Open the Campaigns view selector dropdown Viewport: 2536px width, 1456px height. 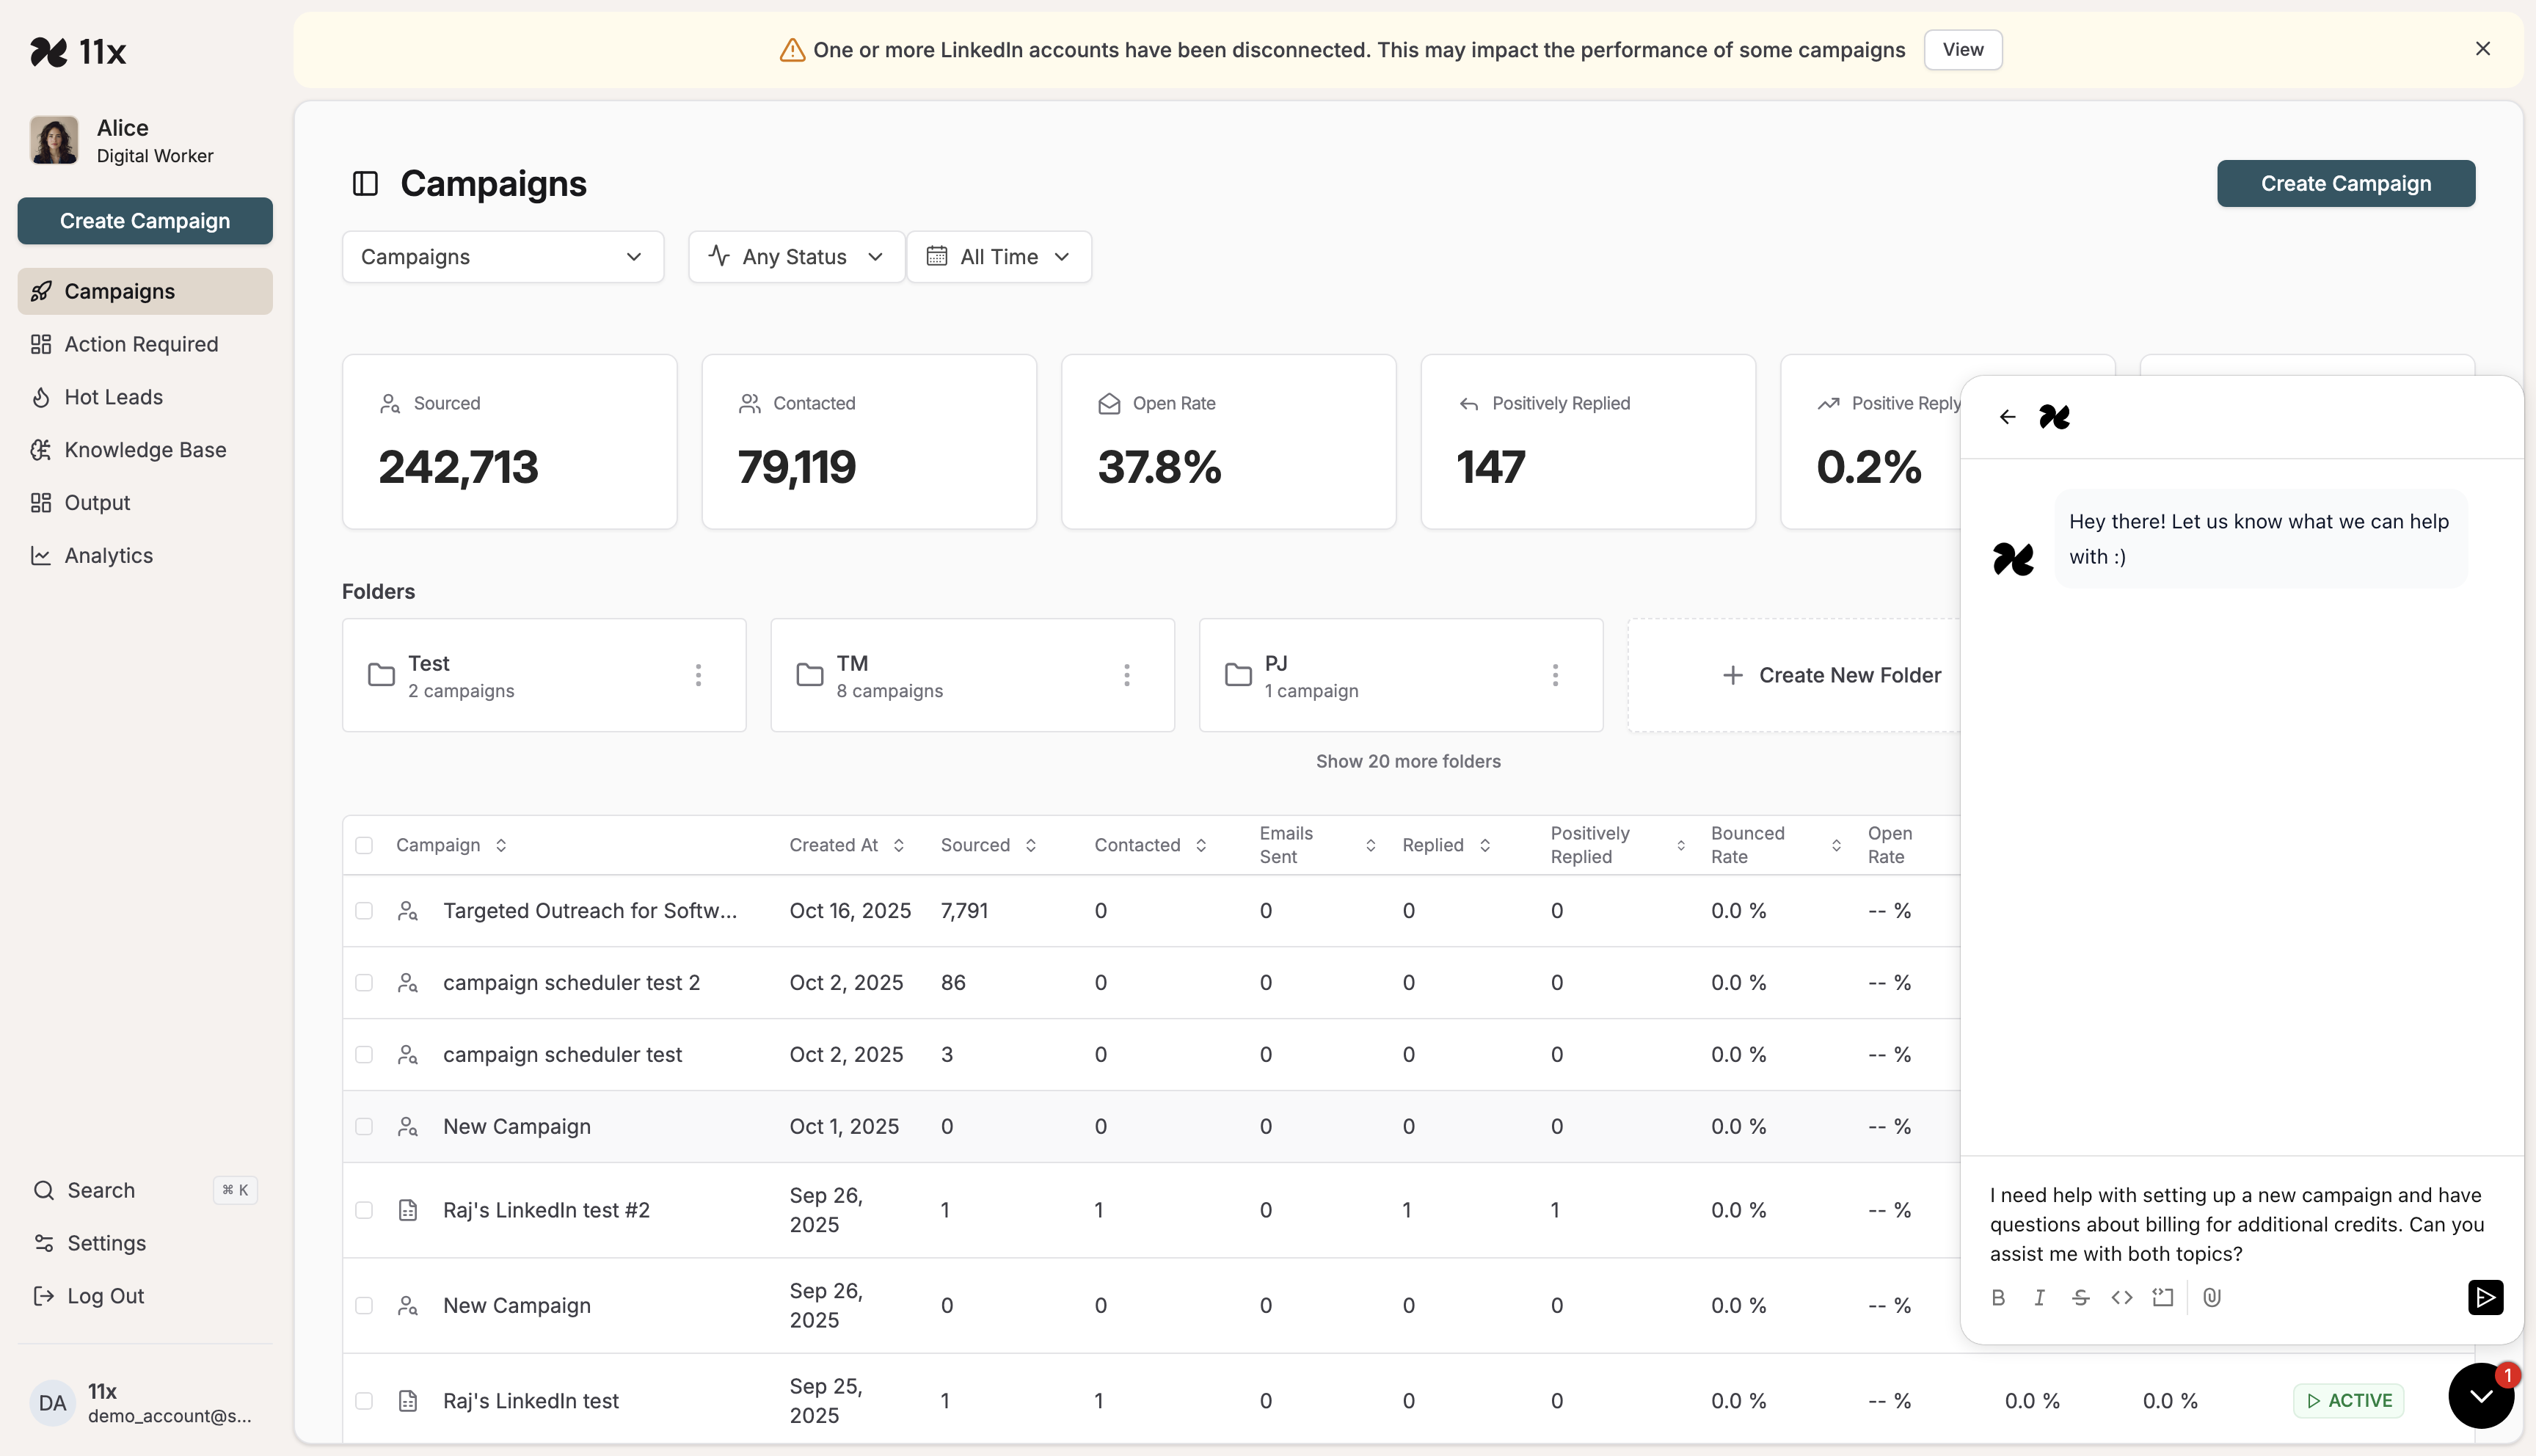coord(502,257)
